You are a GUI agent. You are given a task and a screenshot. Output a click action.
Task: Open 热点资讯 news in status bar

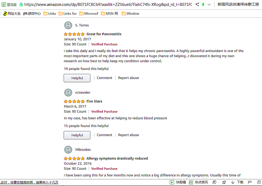199,182
